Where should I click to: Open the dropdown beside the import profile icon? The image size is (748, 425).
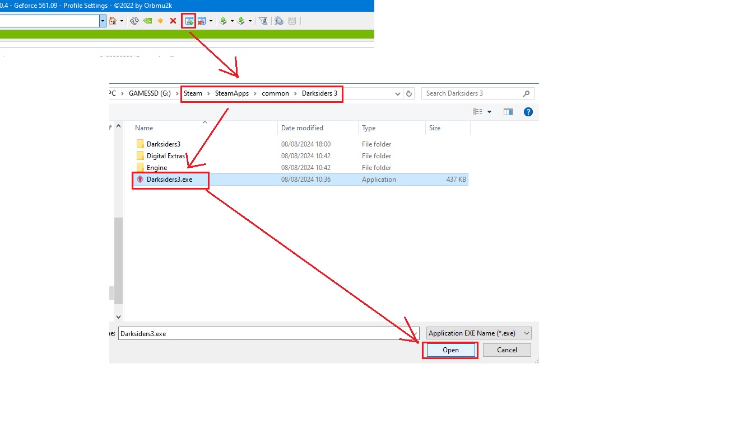click(x=250, y=21)
